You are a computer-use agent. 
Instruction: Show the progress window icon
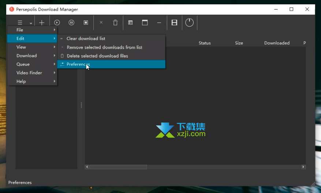click(145, 23)
